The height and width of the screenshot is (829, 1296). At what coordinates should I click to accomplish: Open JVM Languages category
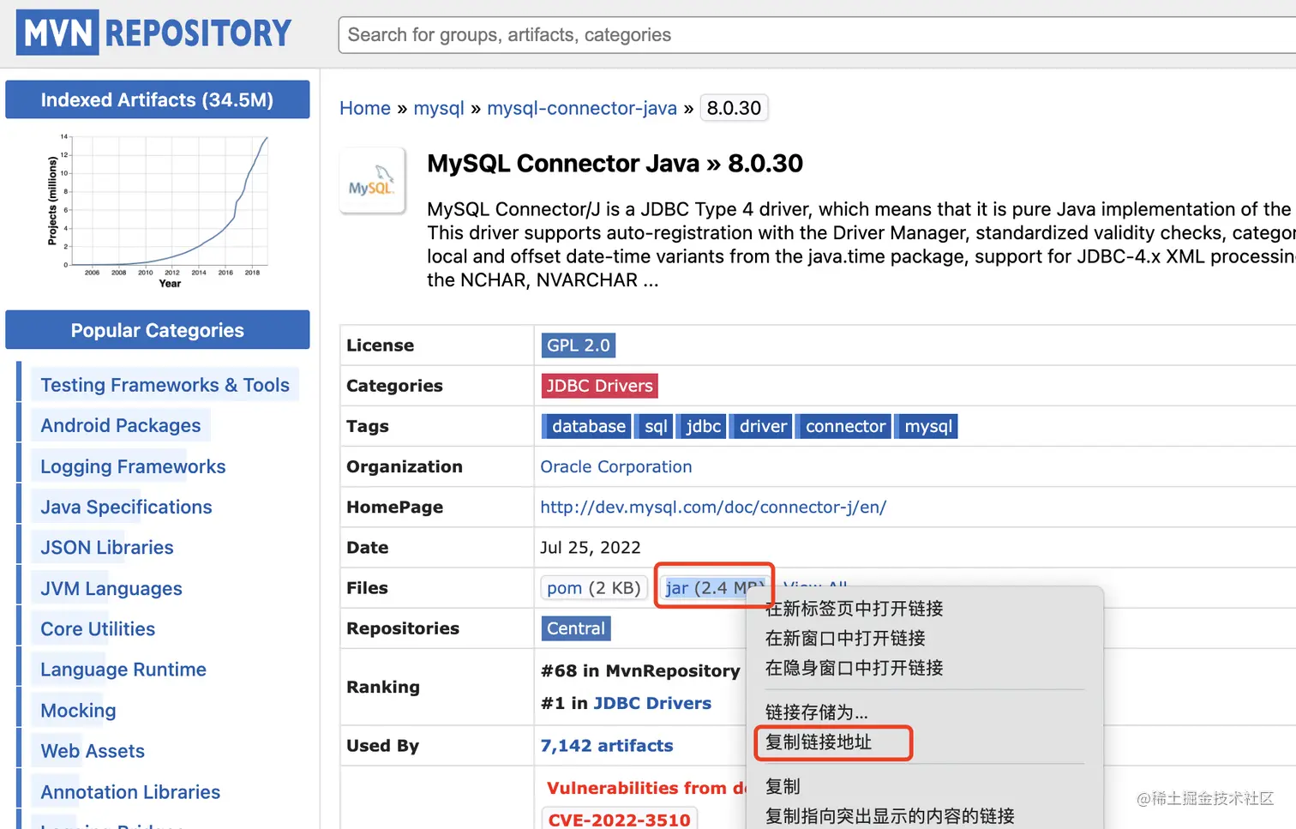[x=111, y=588]
